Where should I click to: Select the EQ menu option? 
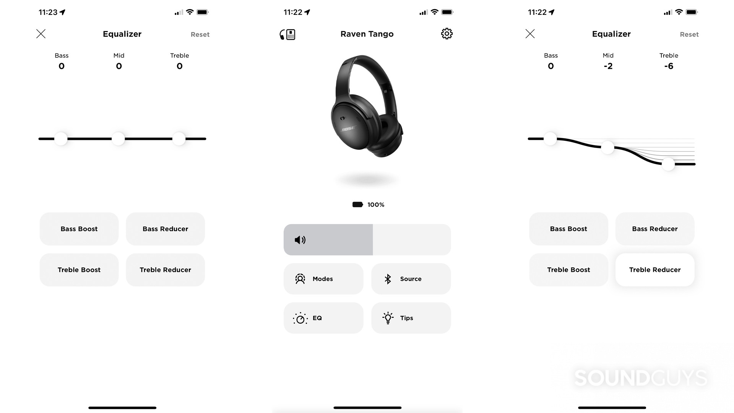point(323,318)
